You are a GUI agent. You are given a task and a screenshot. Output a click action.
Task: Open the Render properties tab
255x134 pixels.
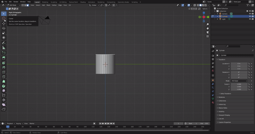(x=213, y=56)
